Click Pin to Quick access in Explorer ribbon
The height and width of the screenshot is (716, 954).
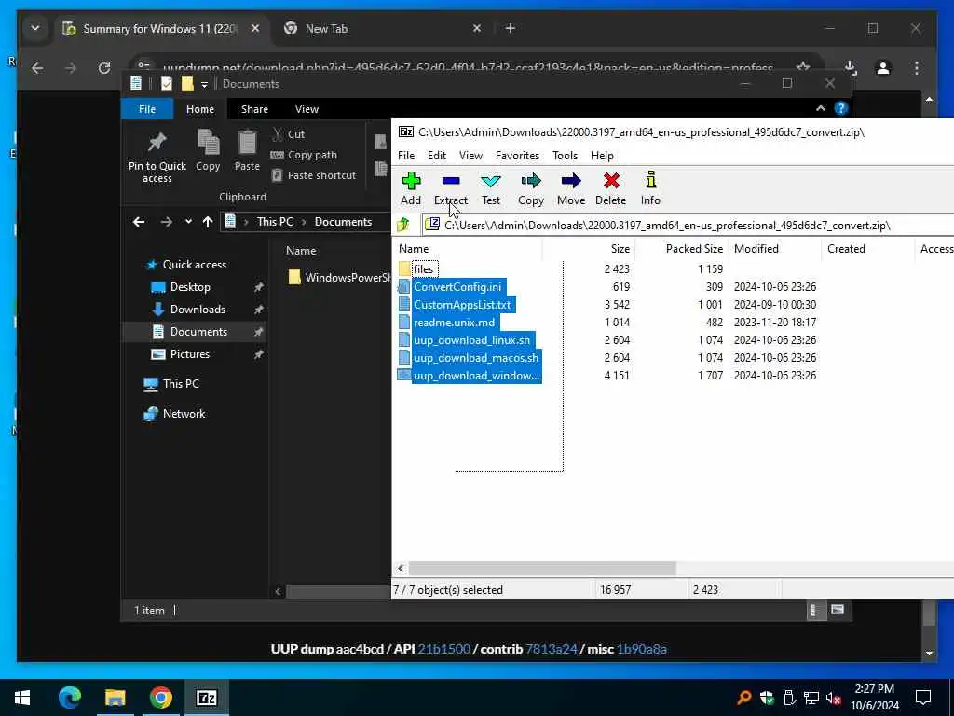pos(157,157)
